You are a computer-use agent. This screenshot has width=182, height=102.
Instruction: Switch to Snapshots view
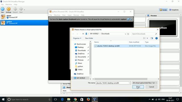click(x=174, y=10)
